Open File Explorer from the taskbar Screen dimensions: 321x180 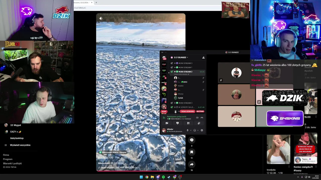click(152, 177)
